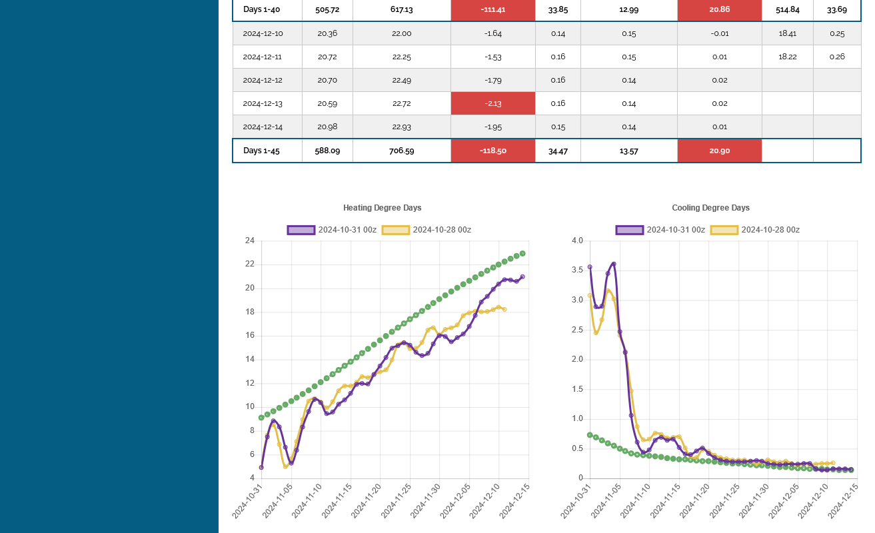Screen dimensions: 875x533
Task: Click the 12.99 value in Days 1-40 row
Action: pyautogui.click(x=629, y=9)
